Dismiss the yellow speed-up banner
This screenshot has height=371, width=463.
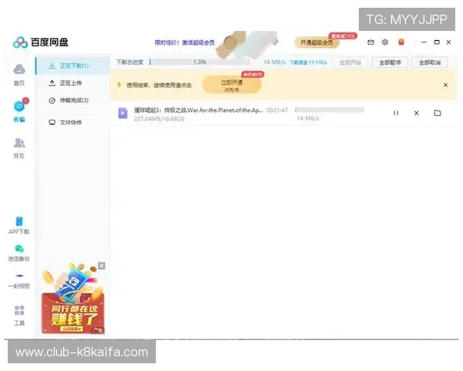445,85
